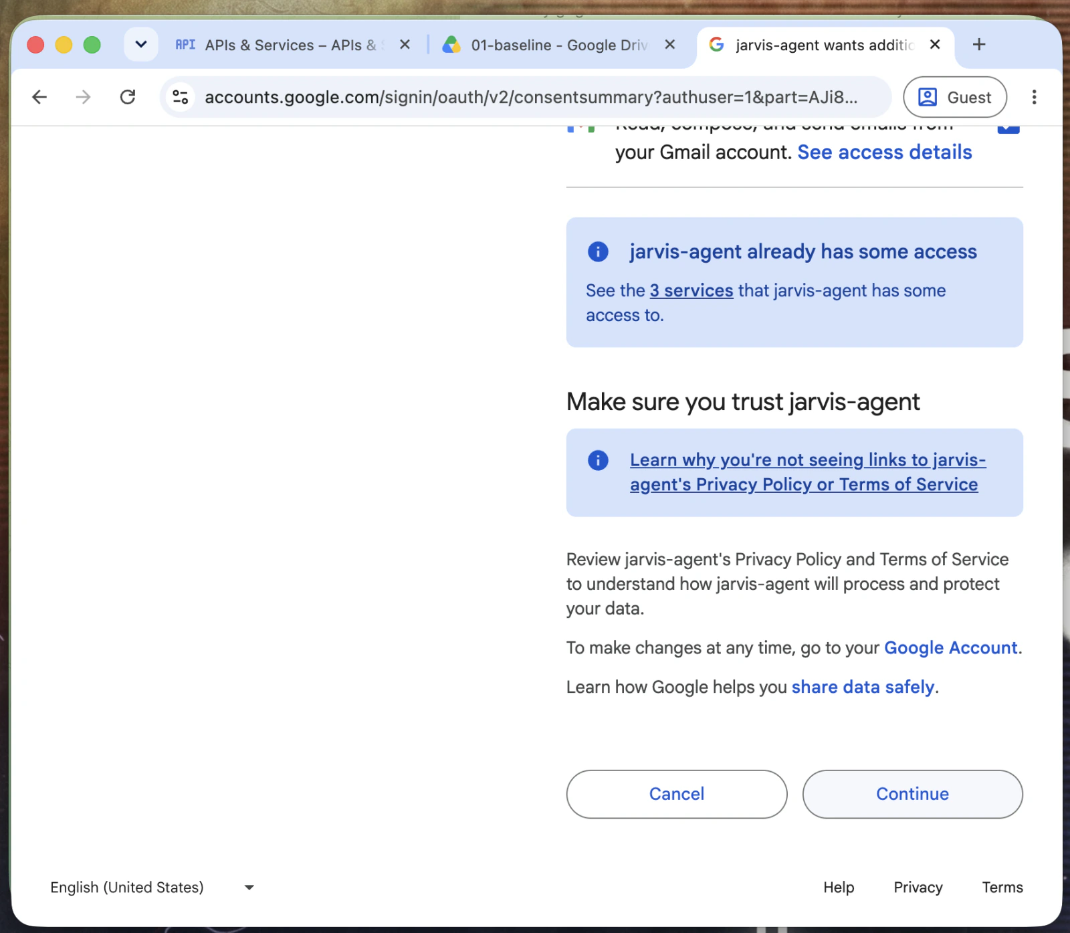Click the info icon beside Privacy Policy notice

click(598, 461)
